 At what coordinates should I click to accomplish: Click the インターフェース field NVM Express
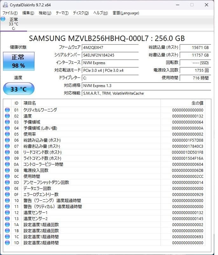point(110,63)
